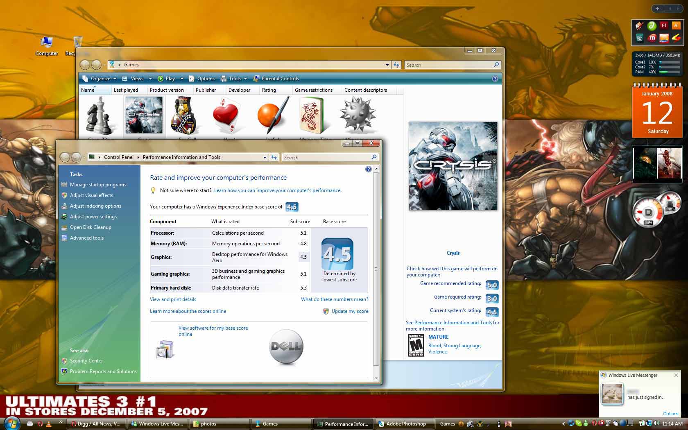Expand the Play dropdown arrow
The height and width of the screenshot is (430, 688).
click(181, 79)
